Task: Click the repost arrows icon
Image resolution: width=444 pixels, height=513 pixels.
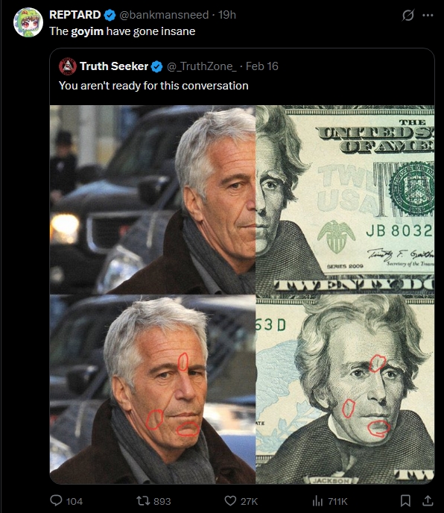Action: click(x=143, y=500)
